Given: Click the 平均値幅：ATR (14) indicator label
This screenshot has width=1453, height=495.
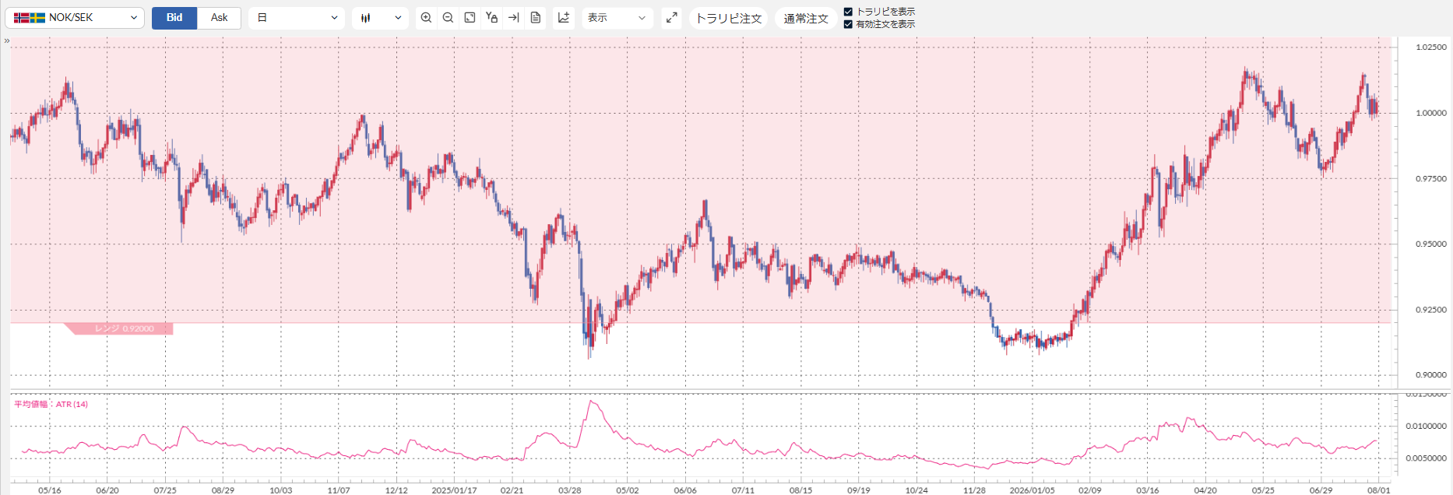Looking at the screenshot, I should tap(51, 404).
